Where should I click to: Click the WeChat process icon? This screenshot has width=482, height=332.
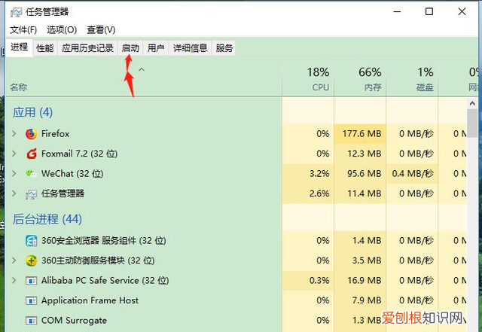click(x=31, y=174)
